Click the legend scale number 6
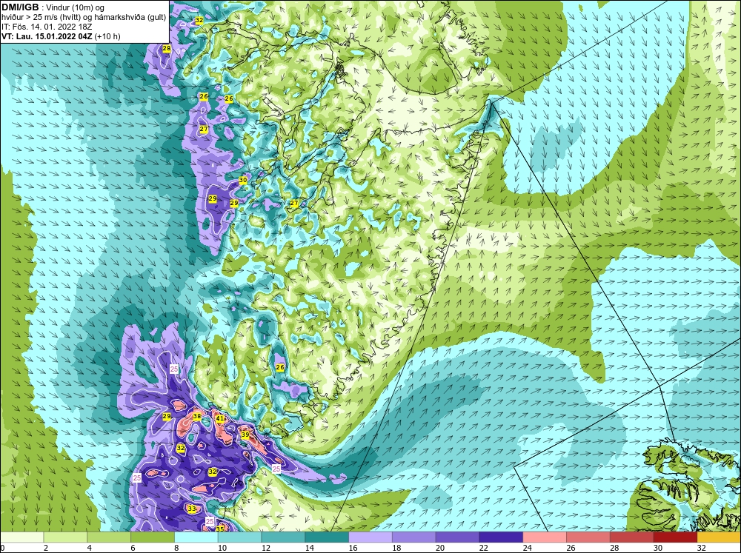741x553 pixels. [133, 548]
